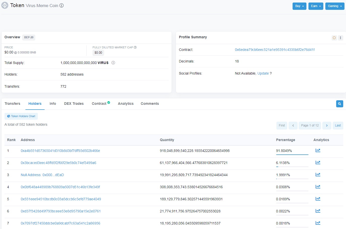Screen dimensions: 346x229
Task: Open analytics chart icon for rank 2 holder
Action: 318,162
